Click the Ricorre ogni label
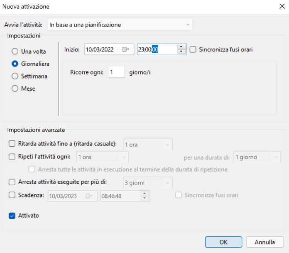This screenshot has height=253, width=289. [87, 72]
